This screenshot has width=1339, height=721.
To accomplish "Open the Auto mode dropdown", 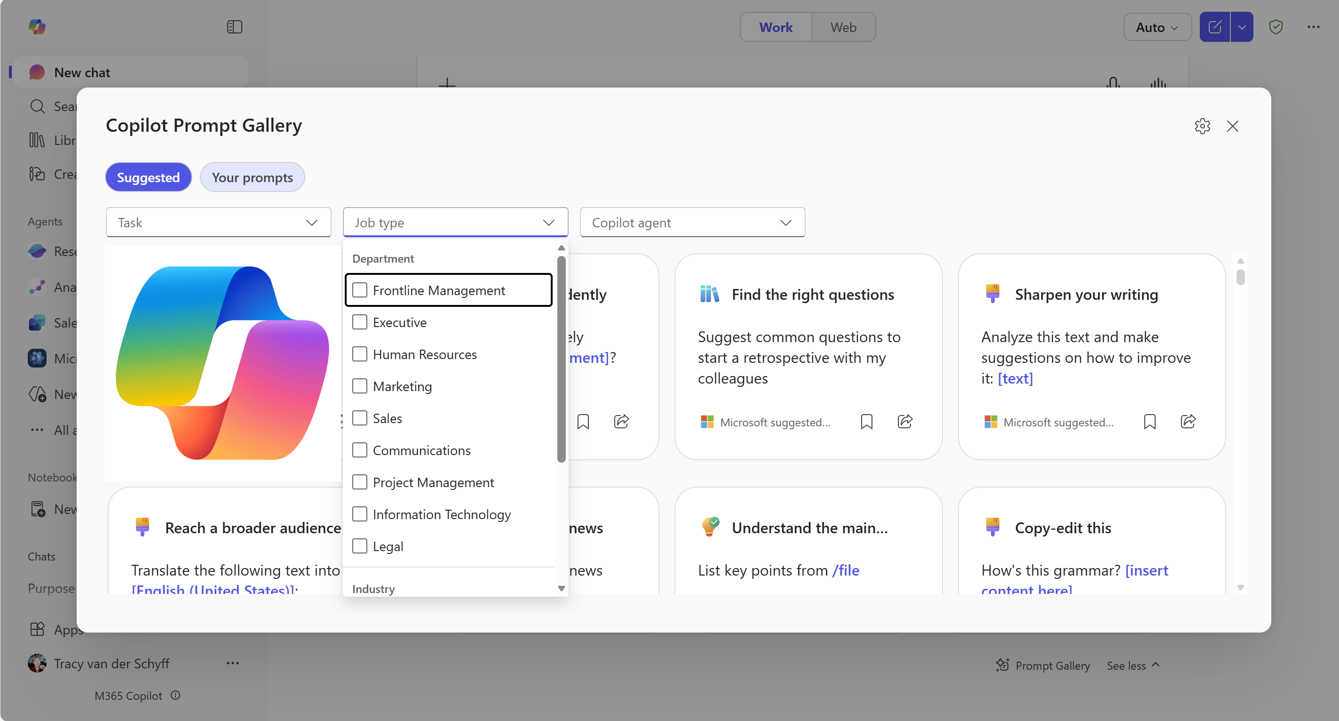I will [x=1157, y=27].
